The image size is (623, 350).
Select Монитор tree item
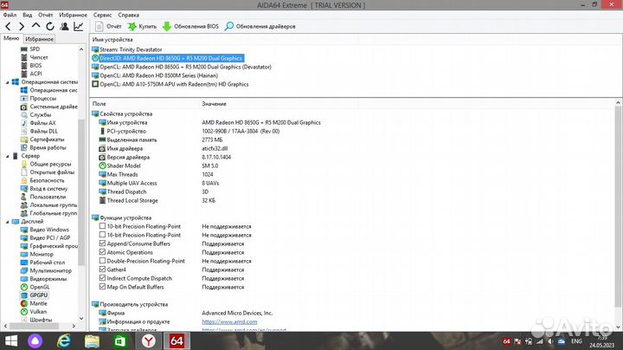(42, 254)
